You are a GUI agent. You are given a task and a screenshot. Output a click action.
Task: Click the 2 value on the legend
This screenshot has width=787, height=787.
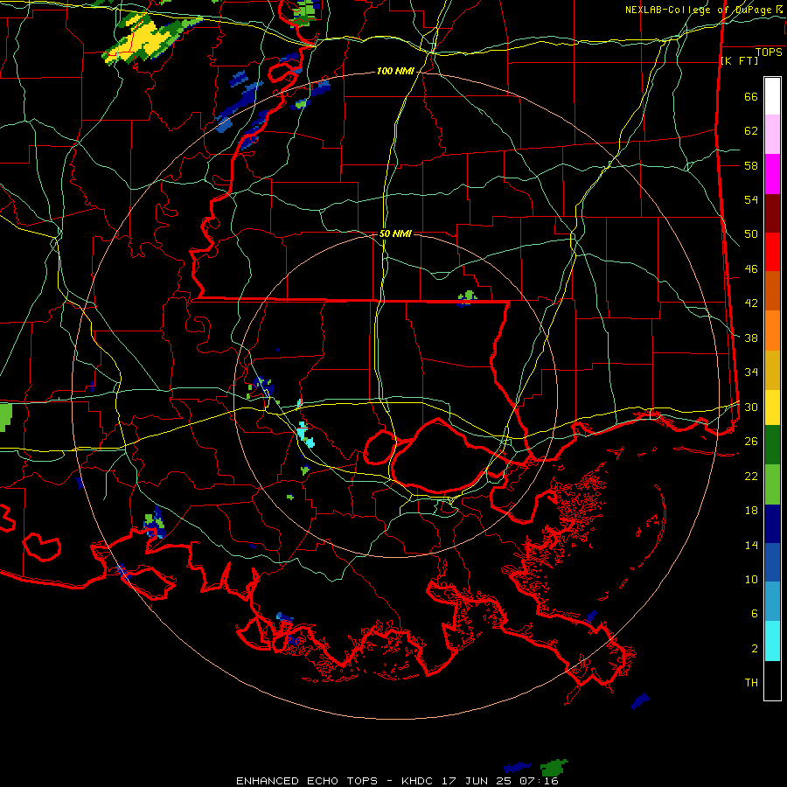coord(755,649)
